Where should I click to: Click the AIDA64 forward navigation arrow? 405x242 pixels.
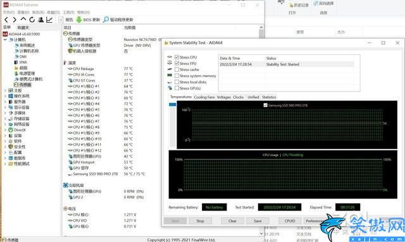(x=15, y=20)
